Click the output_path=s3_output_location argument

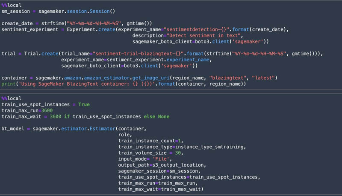(162, 165)
